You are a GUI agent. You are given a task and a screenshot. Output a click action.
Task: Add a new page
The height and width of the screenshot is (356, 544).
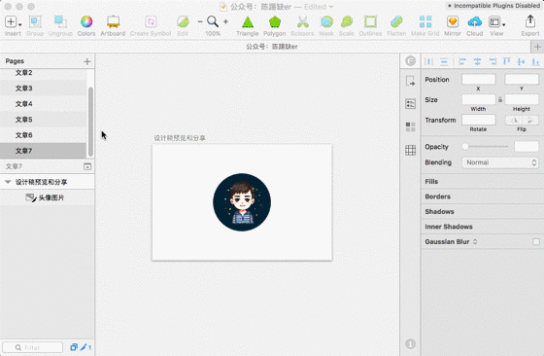point(87,61)
